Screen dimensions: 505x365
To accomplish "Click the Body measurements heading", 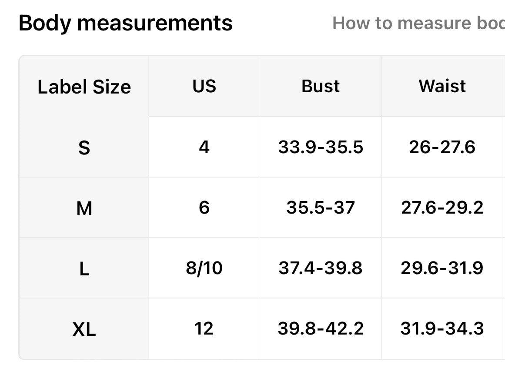I will [126, 23].
